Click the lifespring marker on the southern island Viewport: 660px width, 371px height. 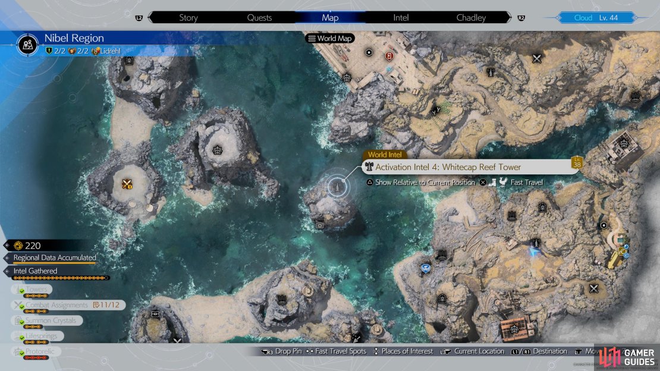tap(282, 300)
